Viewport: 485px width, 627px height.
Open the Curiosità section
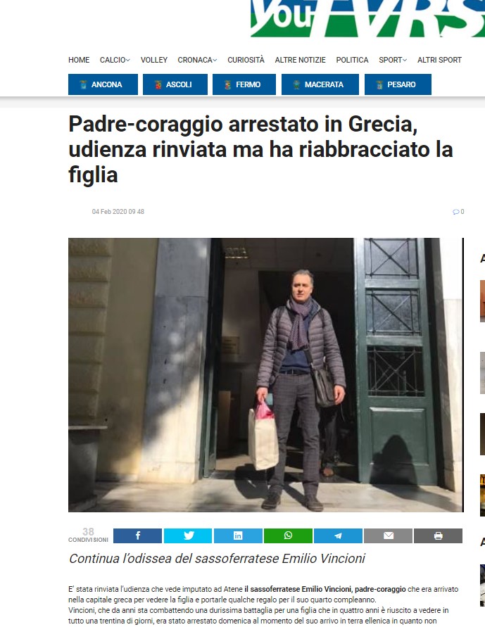pyautogui.click(x=246, y=60)
